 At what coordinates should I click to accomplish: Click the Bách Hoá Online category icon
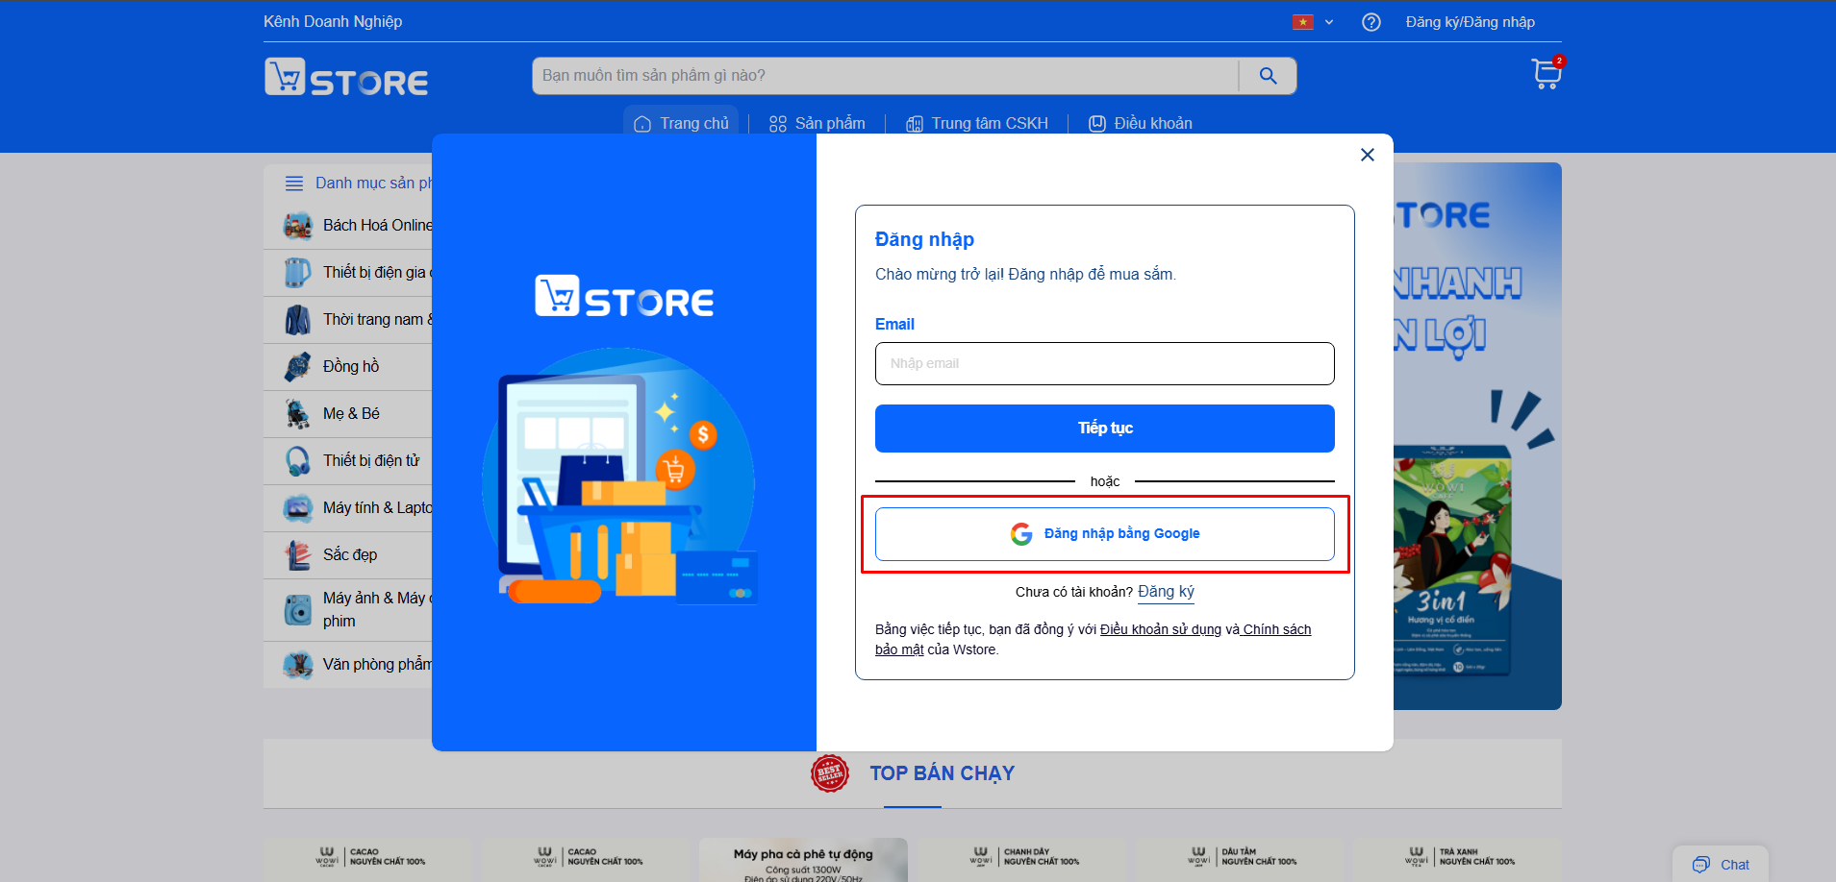pos(298,226)
